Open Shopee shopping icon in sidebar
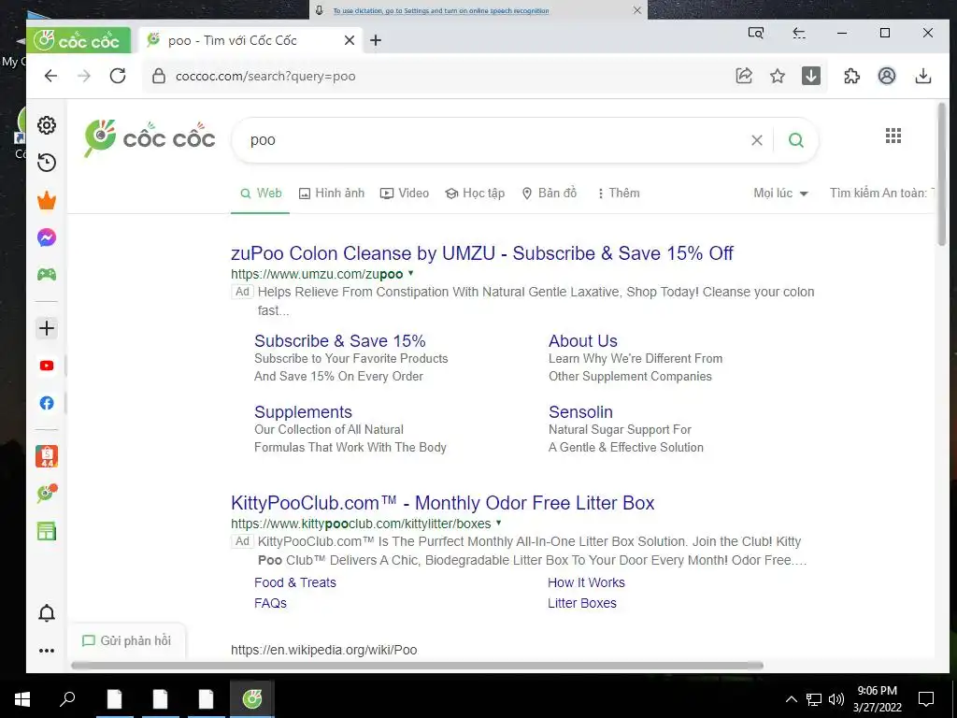 (x=47, y=456)
